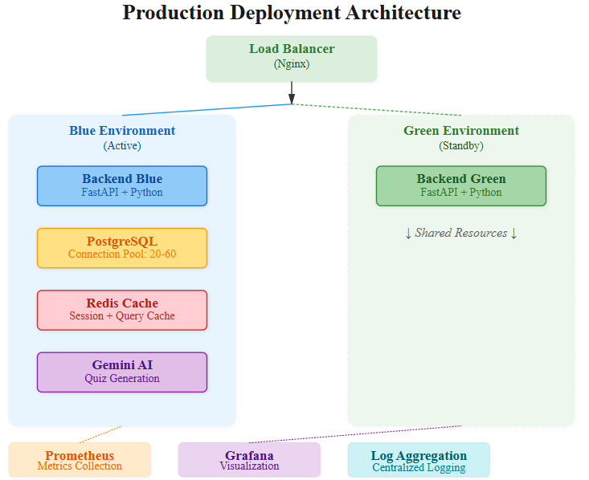Open the Gemini AI Quiz Generation box

click(x=122, y=372)
